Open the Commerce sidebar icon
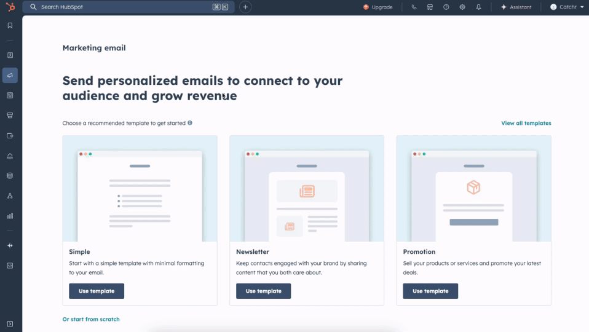Screen dimensions: 589x332 (x=10, y=136)
